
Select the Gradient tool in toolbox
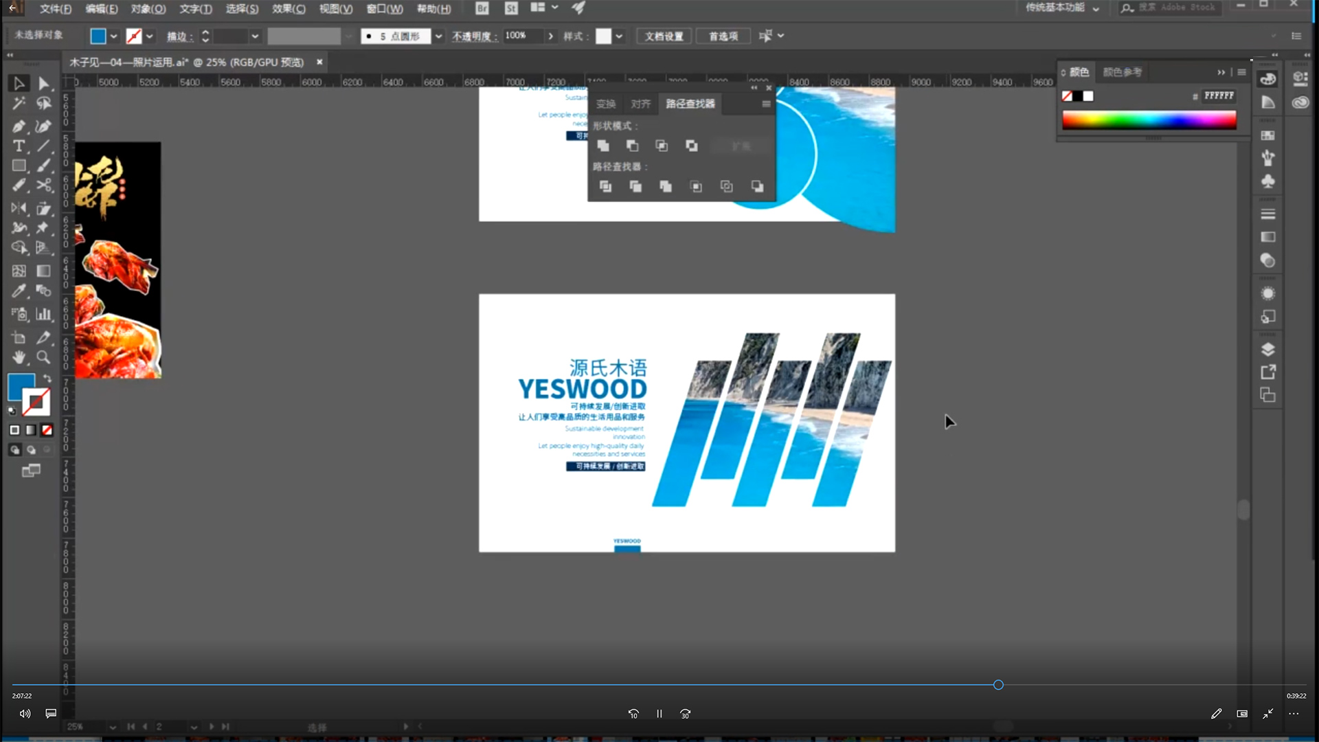click(43, 271)
